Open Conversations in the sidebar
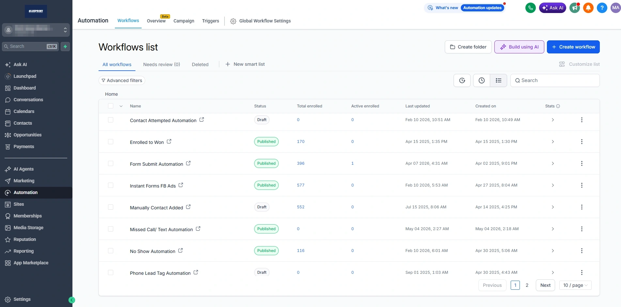The image size is (621, 307). (28, 100)
